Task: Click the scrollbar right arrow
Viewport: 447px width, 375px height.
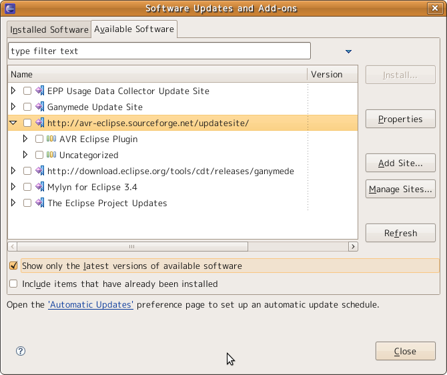Action: (353, 246)
